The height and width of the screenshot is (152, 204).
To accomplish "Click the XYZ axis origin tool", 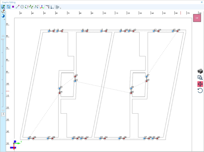I will (42, 7).
